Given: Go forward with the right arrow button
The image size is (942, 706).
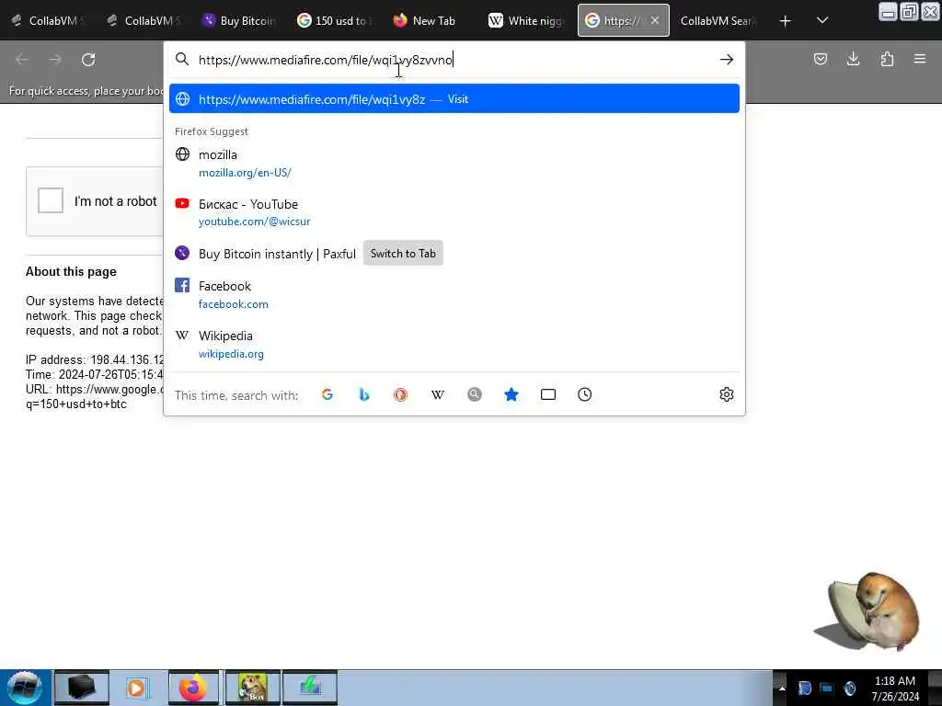Looking at the screenshot, I should coord(55,60).
